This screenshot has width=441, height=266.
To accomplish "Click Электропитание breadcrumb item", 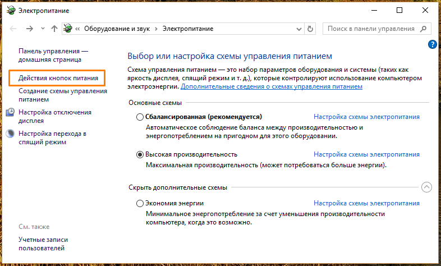I will [188, 29].
